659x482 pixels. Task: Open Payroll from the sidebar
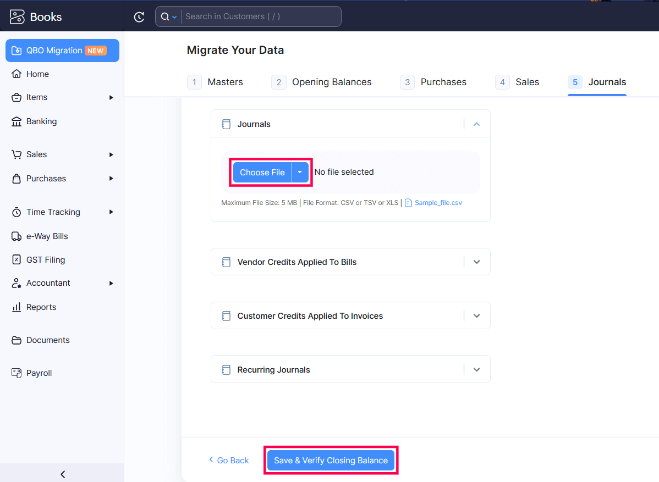(17, 373)
